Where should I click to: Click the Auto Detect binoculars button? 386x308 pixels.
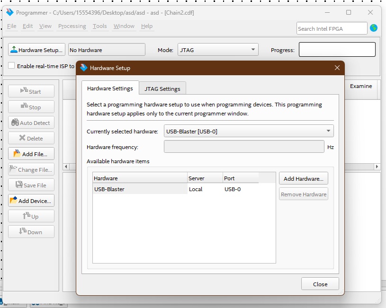31,123
